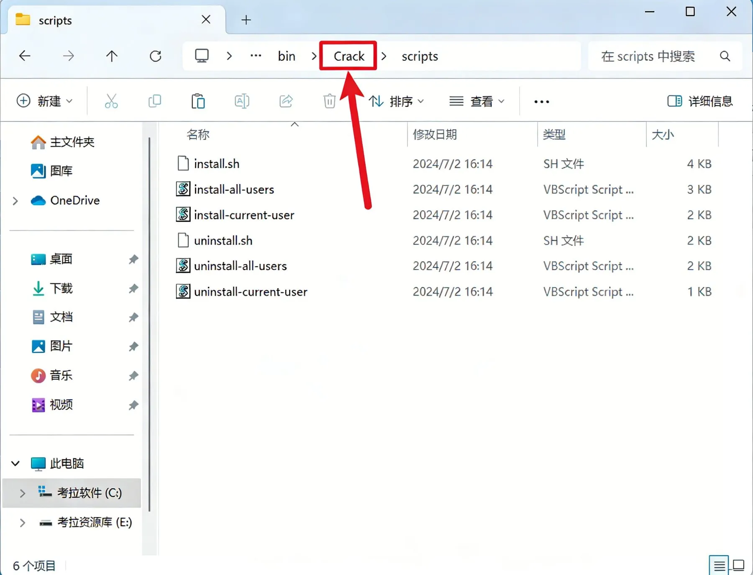Click the bin breadcrumb segment

pyautogui.click(x=287, y=56)
